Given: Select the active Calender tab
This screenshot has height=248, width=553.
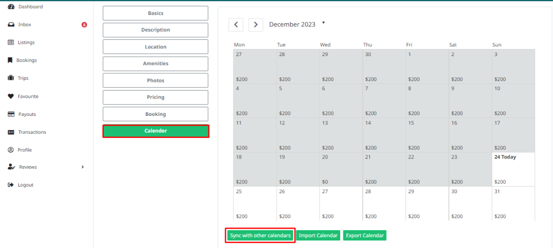Looking at the screenshot, I should tap(155, 131).
